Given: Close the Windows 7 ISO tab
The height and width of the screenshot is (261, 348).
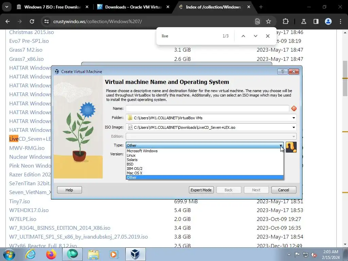Looking at the screenshot, I should [87, 7].
